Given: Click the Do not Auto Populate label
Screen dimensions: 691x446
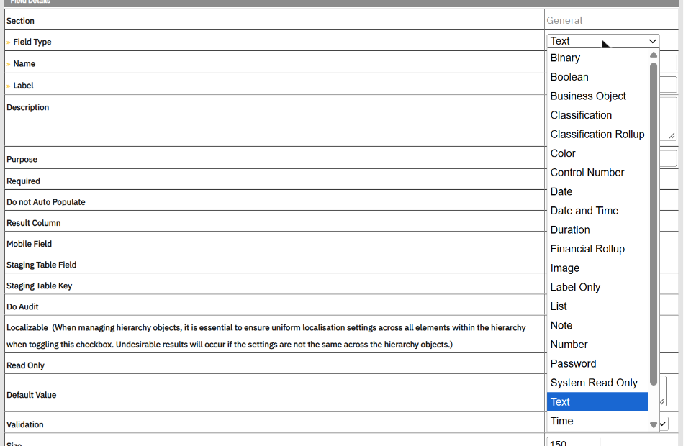Looking at the screenshot, I should pos(46,202).
